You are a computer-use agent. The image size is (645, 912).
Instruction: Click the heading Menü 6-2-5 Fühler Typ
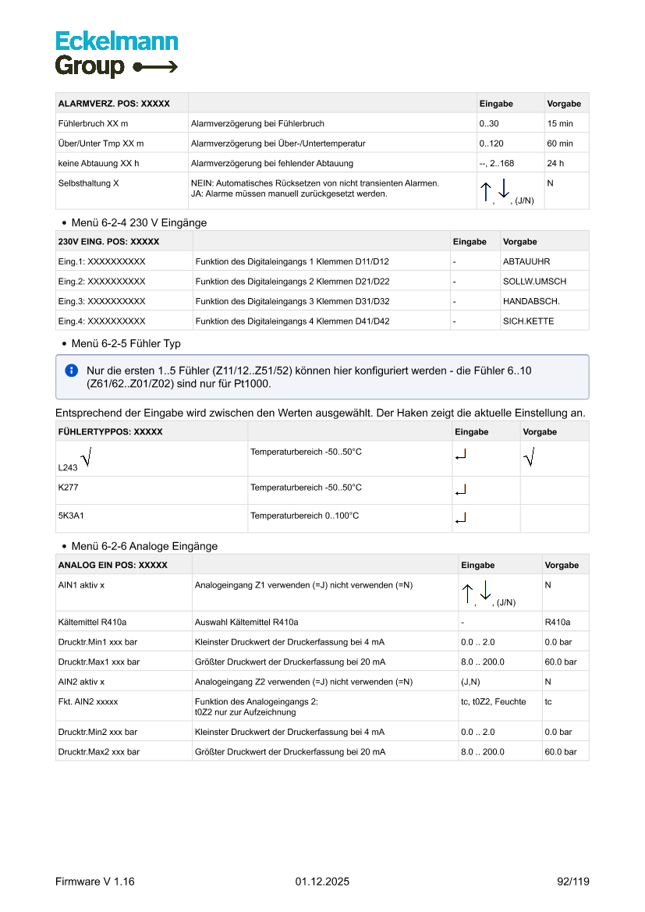(126, 343)
